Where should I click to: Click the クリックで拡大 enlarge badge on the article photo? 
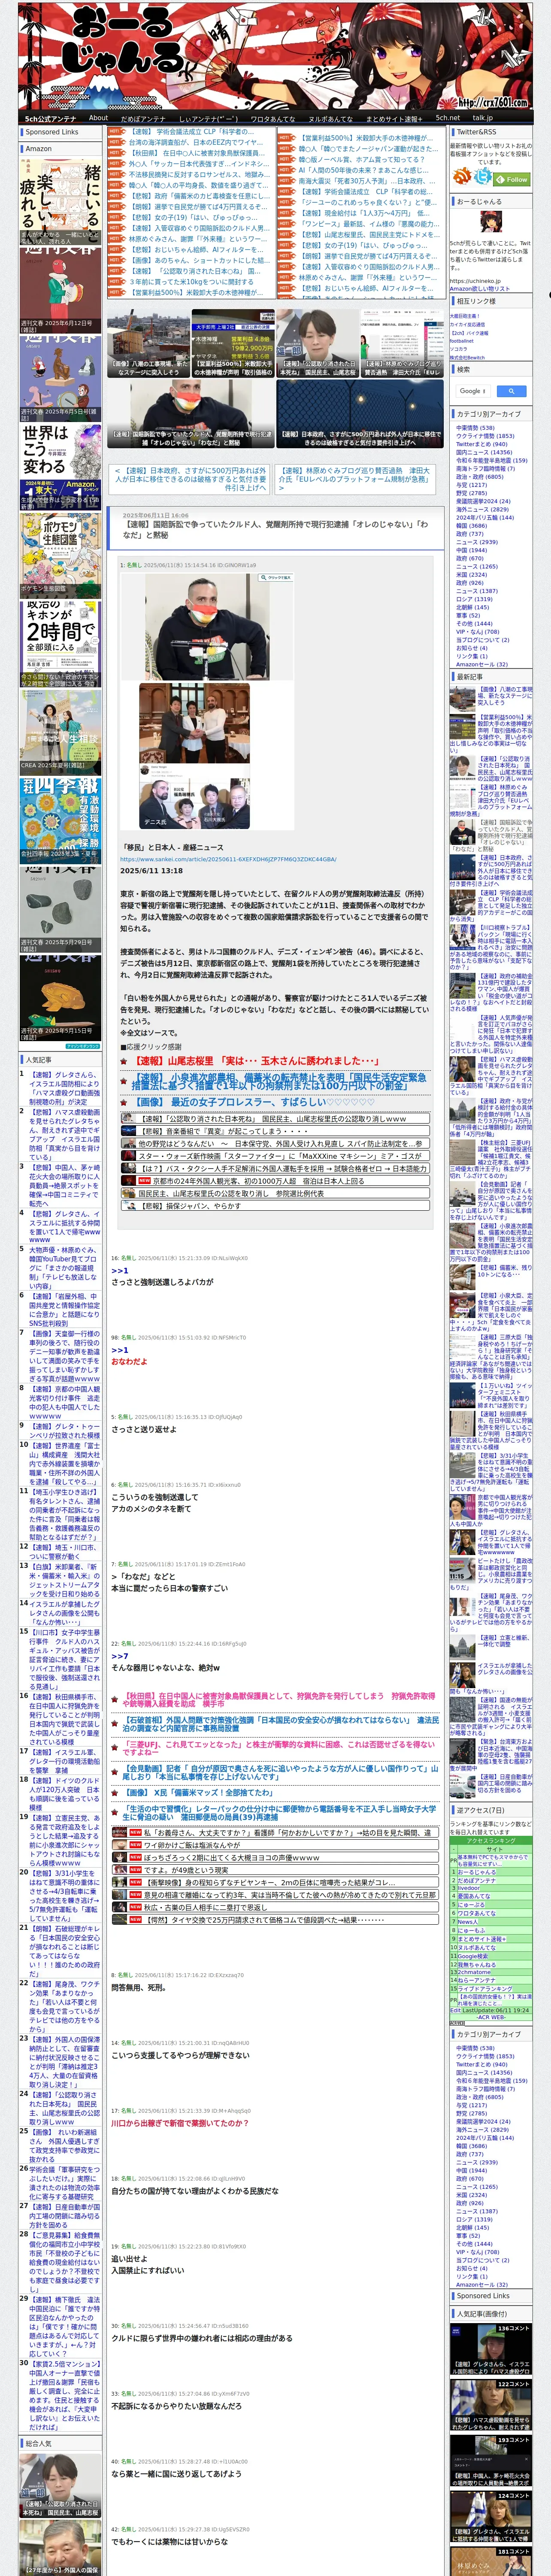[276, 577]
